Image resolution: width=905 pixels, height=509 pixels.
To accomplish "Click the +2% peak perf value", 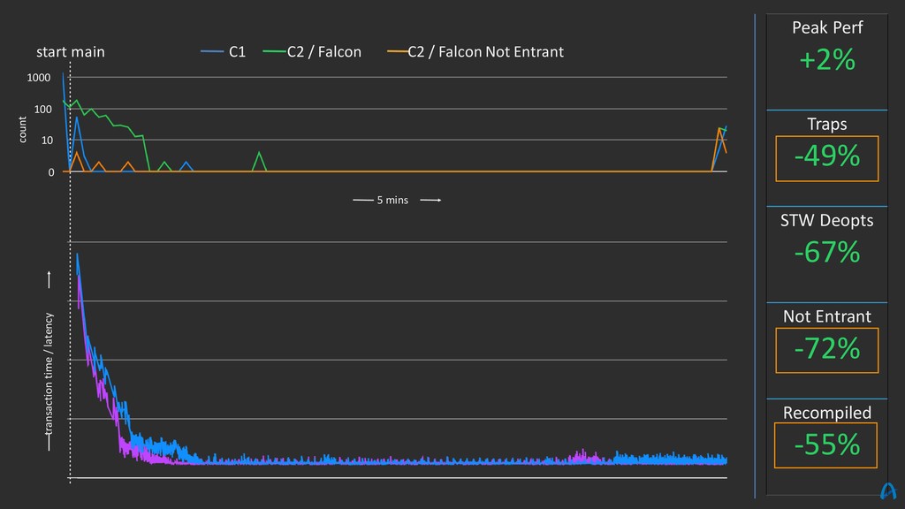I will pos(827,60).
